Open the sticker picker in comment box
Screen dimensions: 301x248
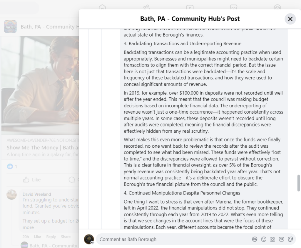click(290, 239)
